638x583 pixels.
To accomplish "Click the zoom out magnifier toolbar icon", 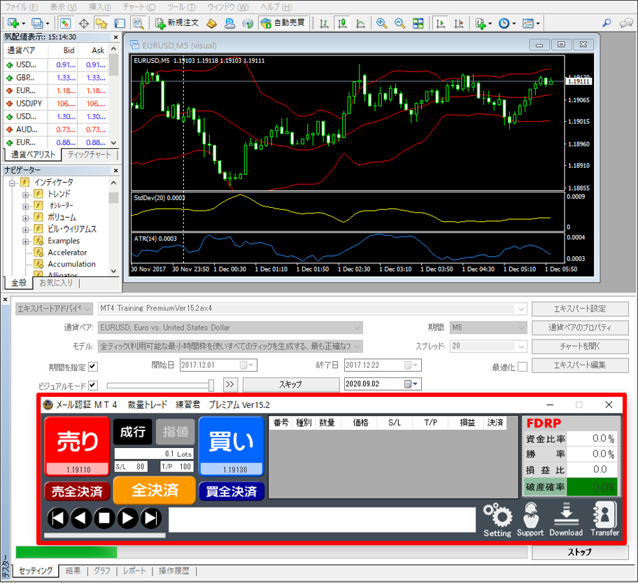I will click(x=399, y=23).
